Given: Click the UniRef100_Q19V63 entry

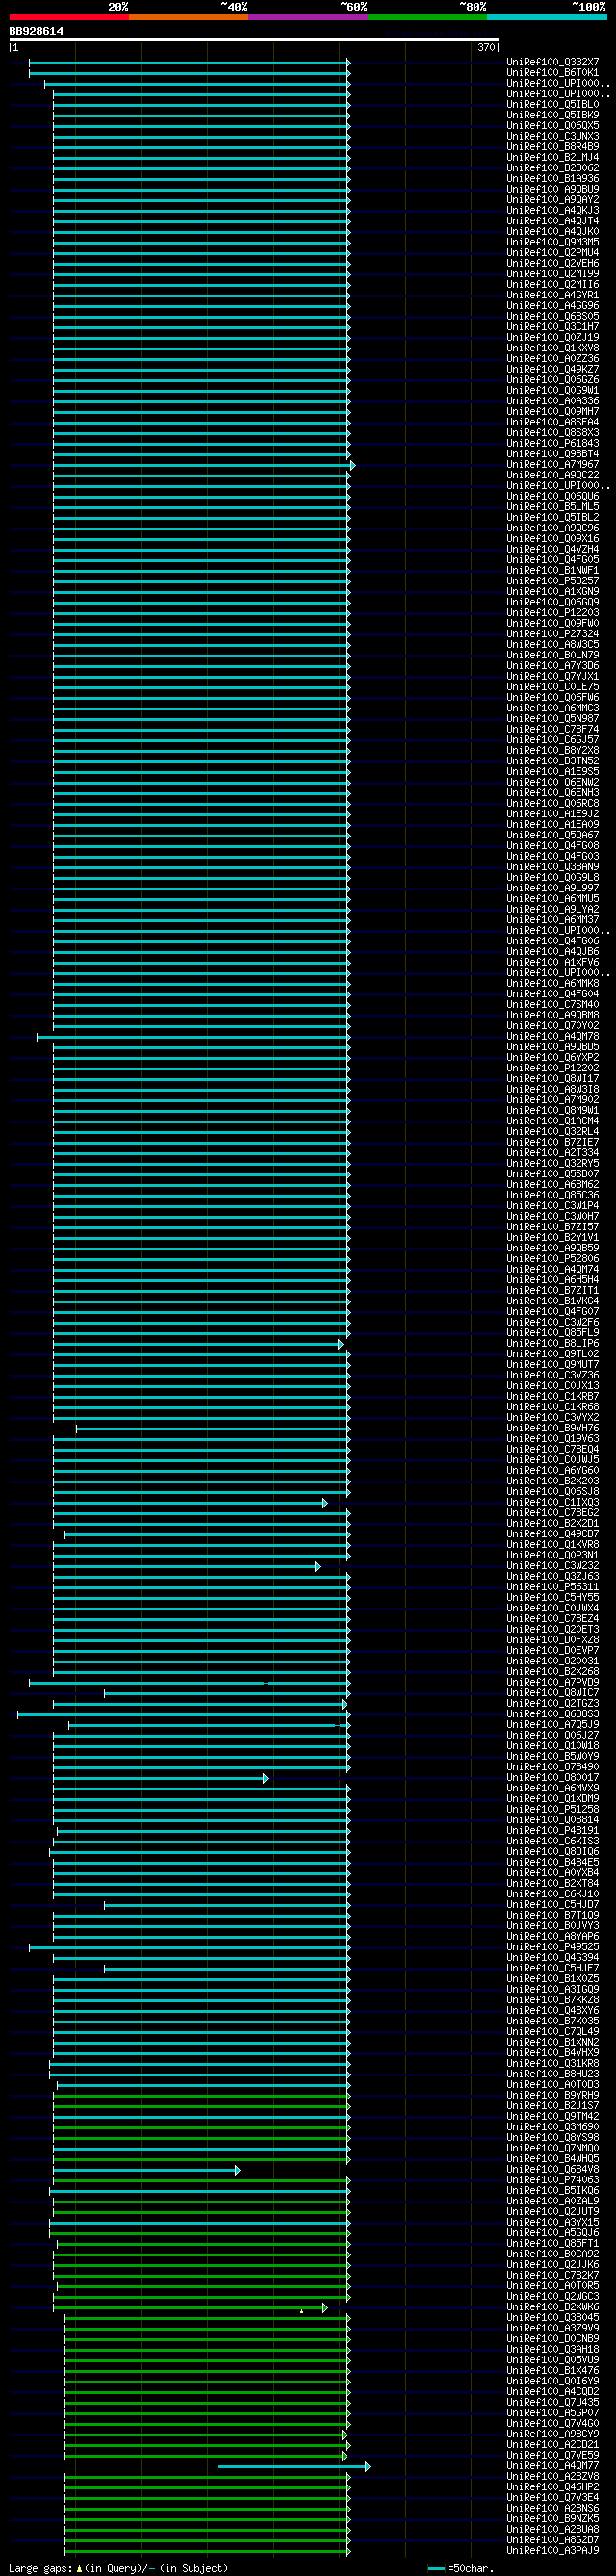Looking at the screenshot, I should [553, 1439].
